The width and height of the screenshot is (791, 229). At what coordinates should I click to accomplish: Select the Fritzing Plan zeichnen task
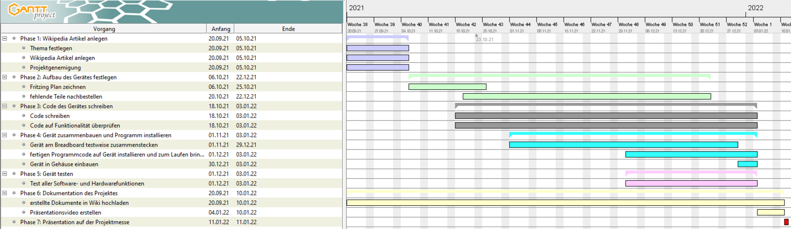click(57, 87)
